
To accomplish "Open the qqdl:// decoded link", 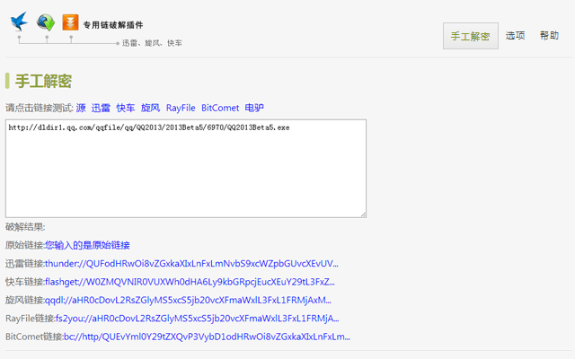I will [188, 300].
